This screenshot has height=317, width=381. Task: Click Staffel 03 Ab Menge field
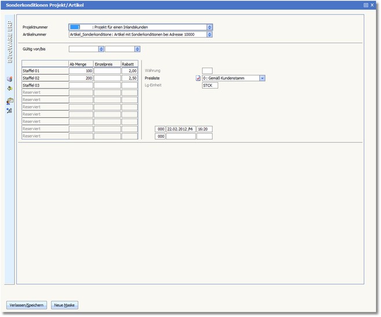80,86
